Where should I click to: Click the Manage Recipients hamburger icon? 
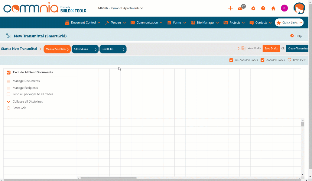pos(8,88)
